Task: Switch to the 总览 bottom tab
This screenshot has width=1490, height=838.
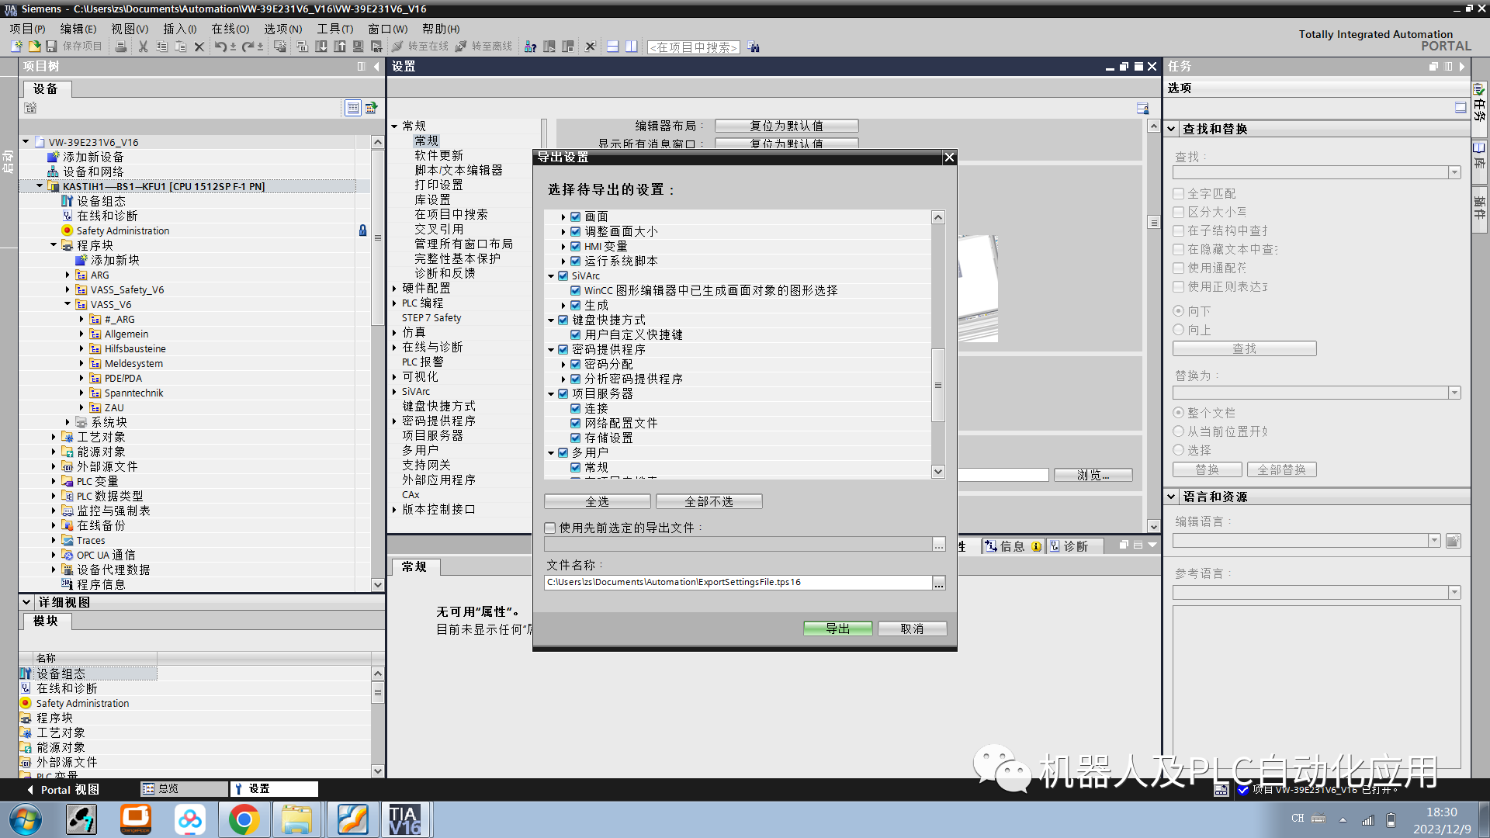Action: click(x=183, y=788)
